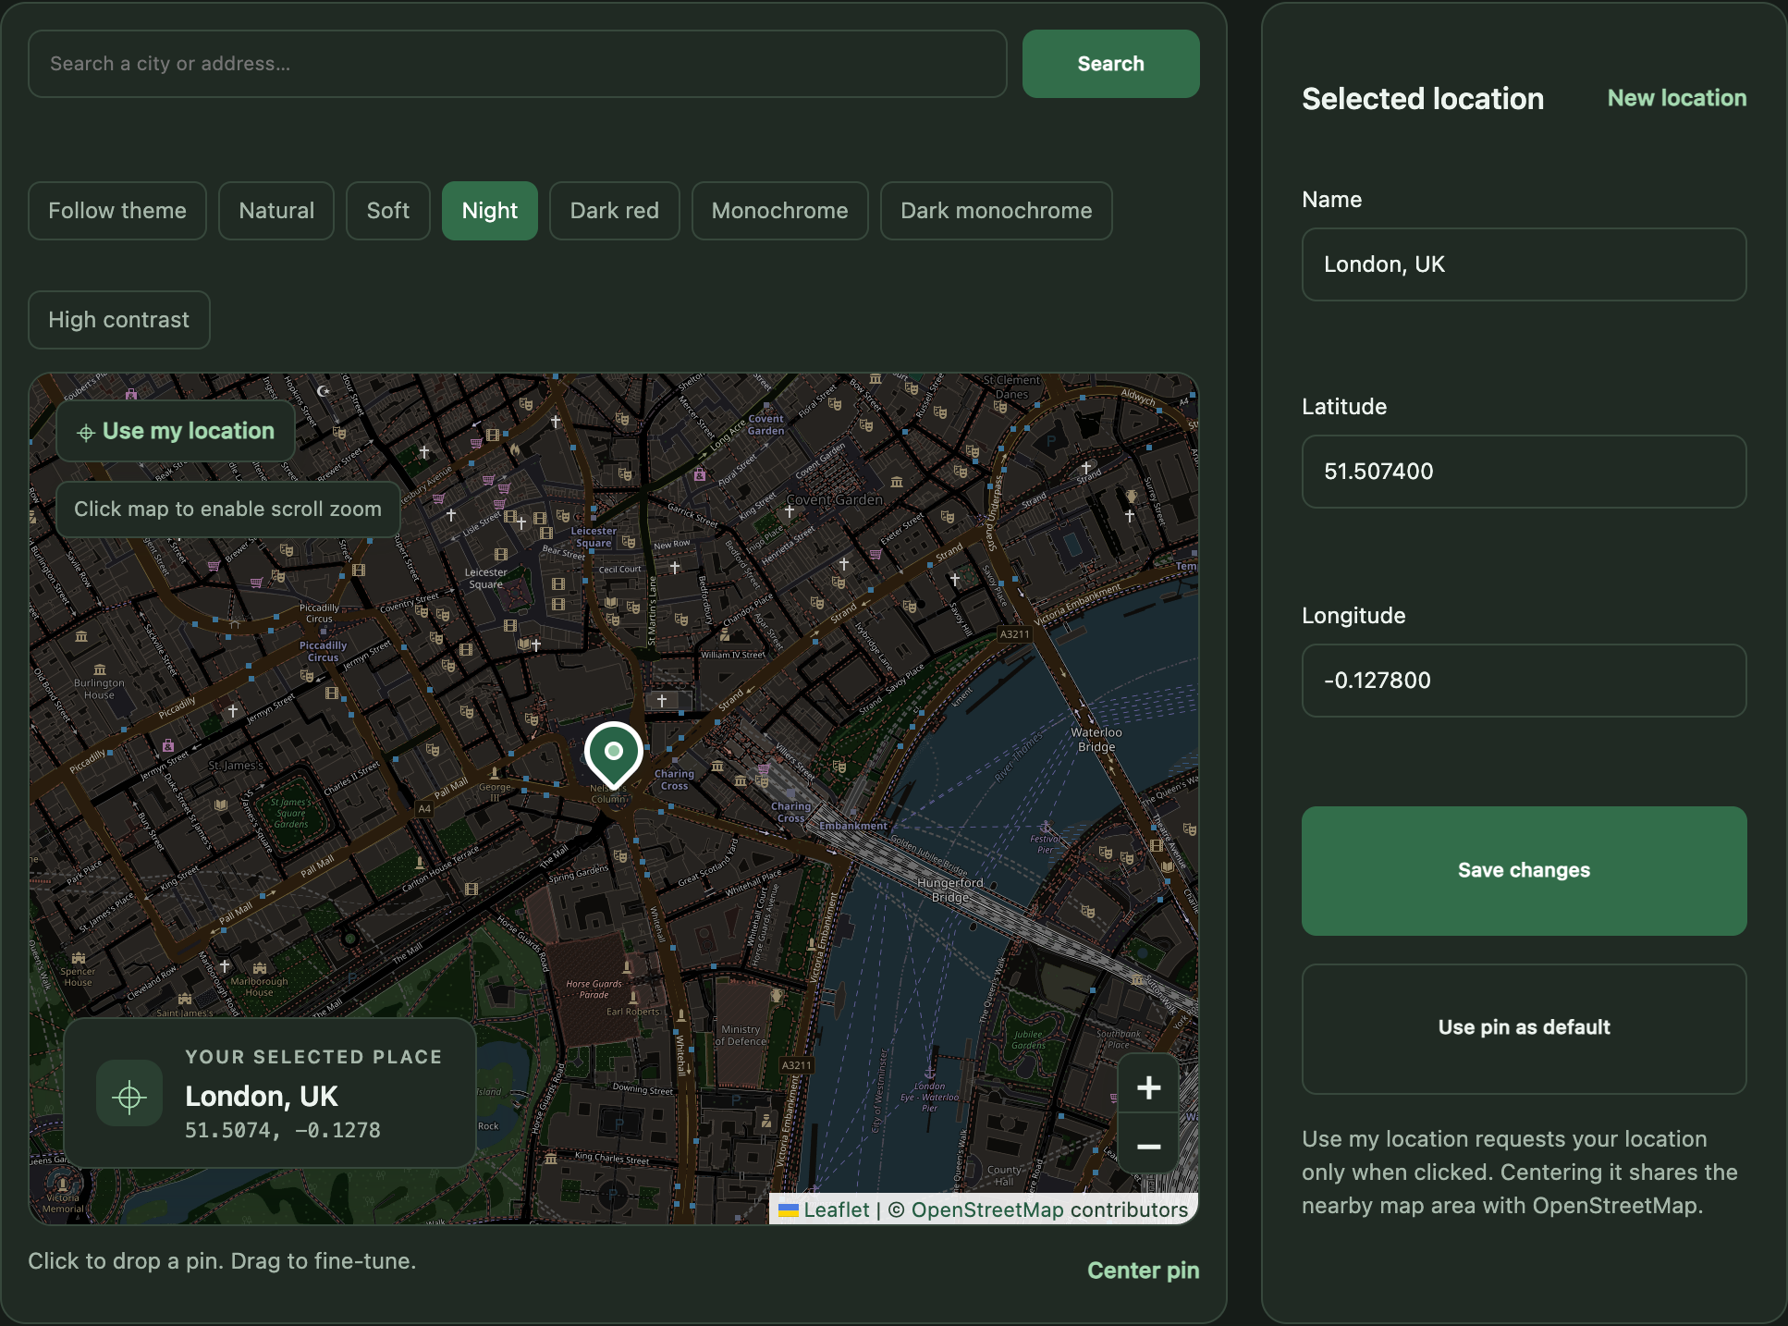Click the crosshair icon in Use my location
The image size is (1788, 1326).
tap(86, 433)
